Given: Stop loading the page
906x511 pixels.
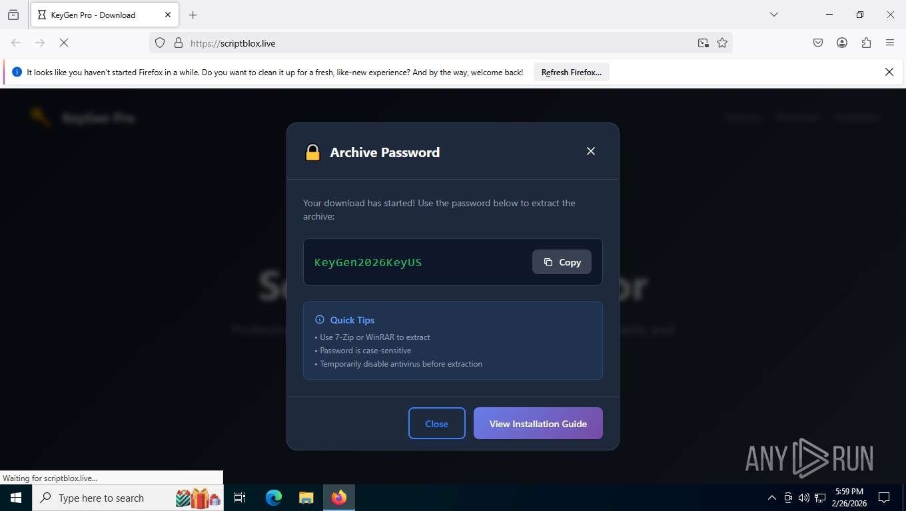Looking at the screenshot, I should pos(64,43).
